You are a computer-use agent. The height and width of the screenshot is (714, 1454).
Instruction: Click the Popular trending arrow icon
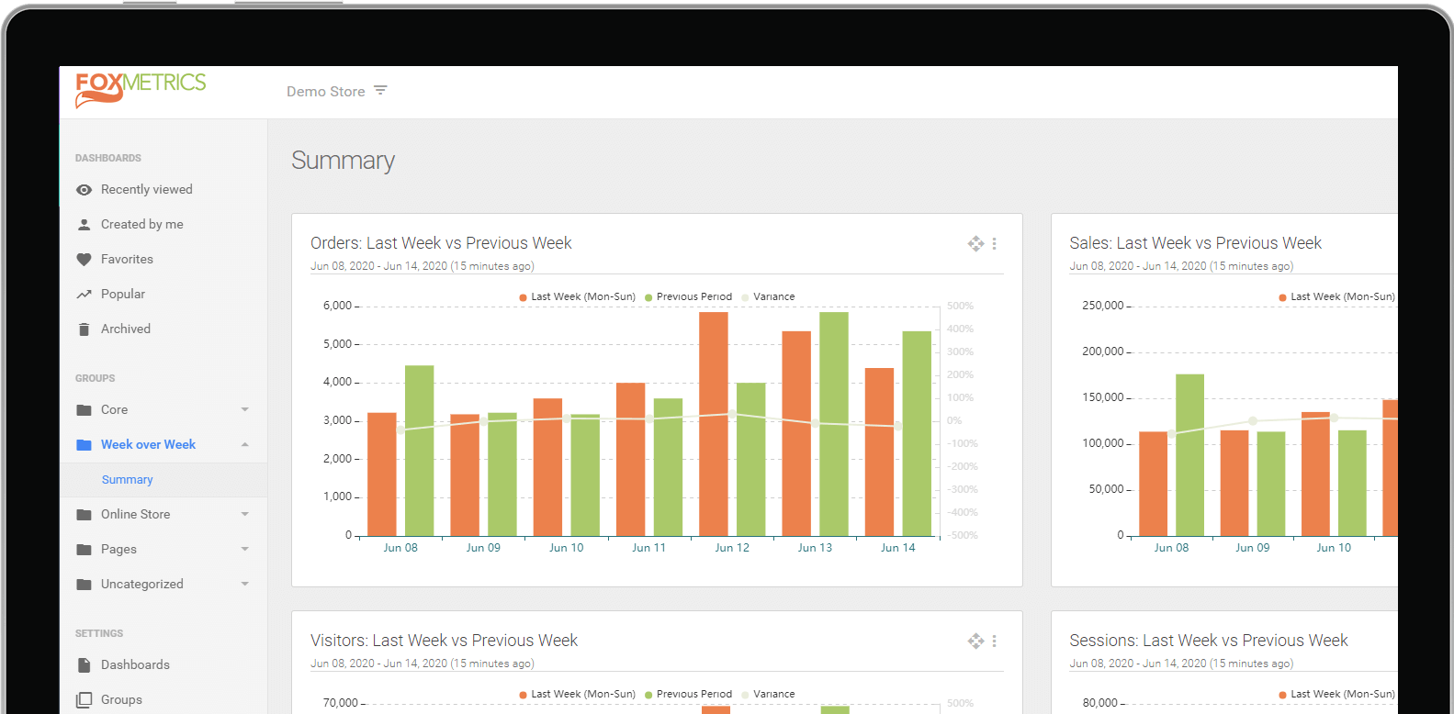tap(84, 295)
